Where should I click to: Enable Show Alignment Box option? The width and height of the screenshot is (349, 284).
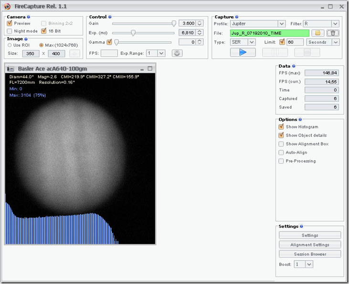pos(281,144)
